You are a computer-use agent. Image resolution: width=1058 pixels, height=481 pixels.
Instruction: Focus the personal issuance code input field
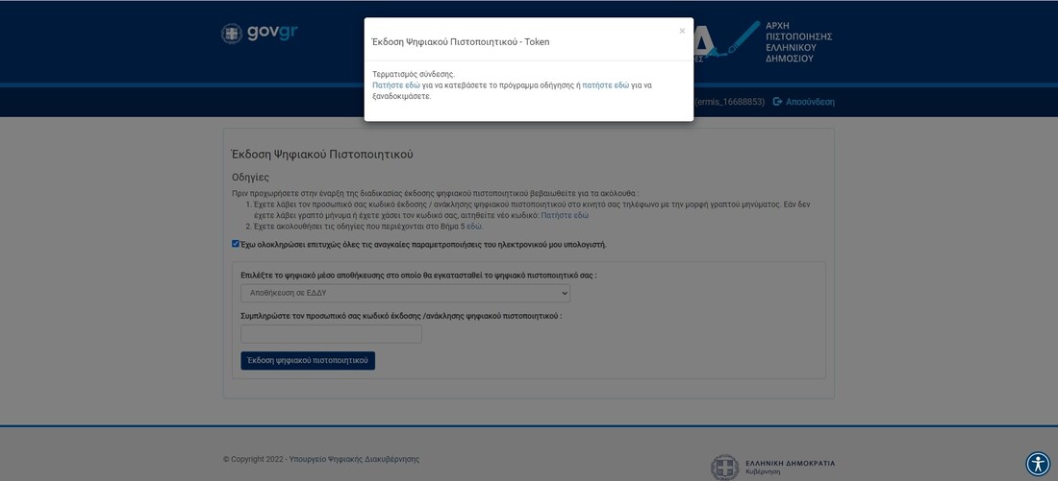click(x=331, y=334)
